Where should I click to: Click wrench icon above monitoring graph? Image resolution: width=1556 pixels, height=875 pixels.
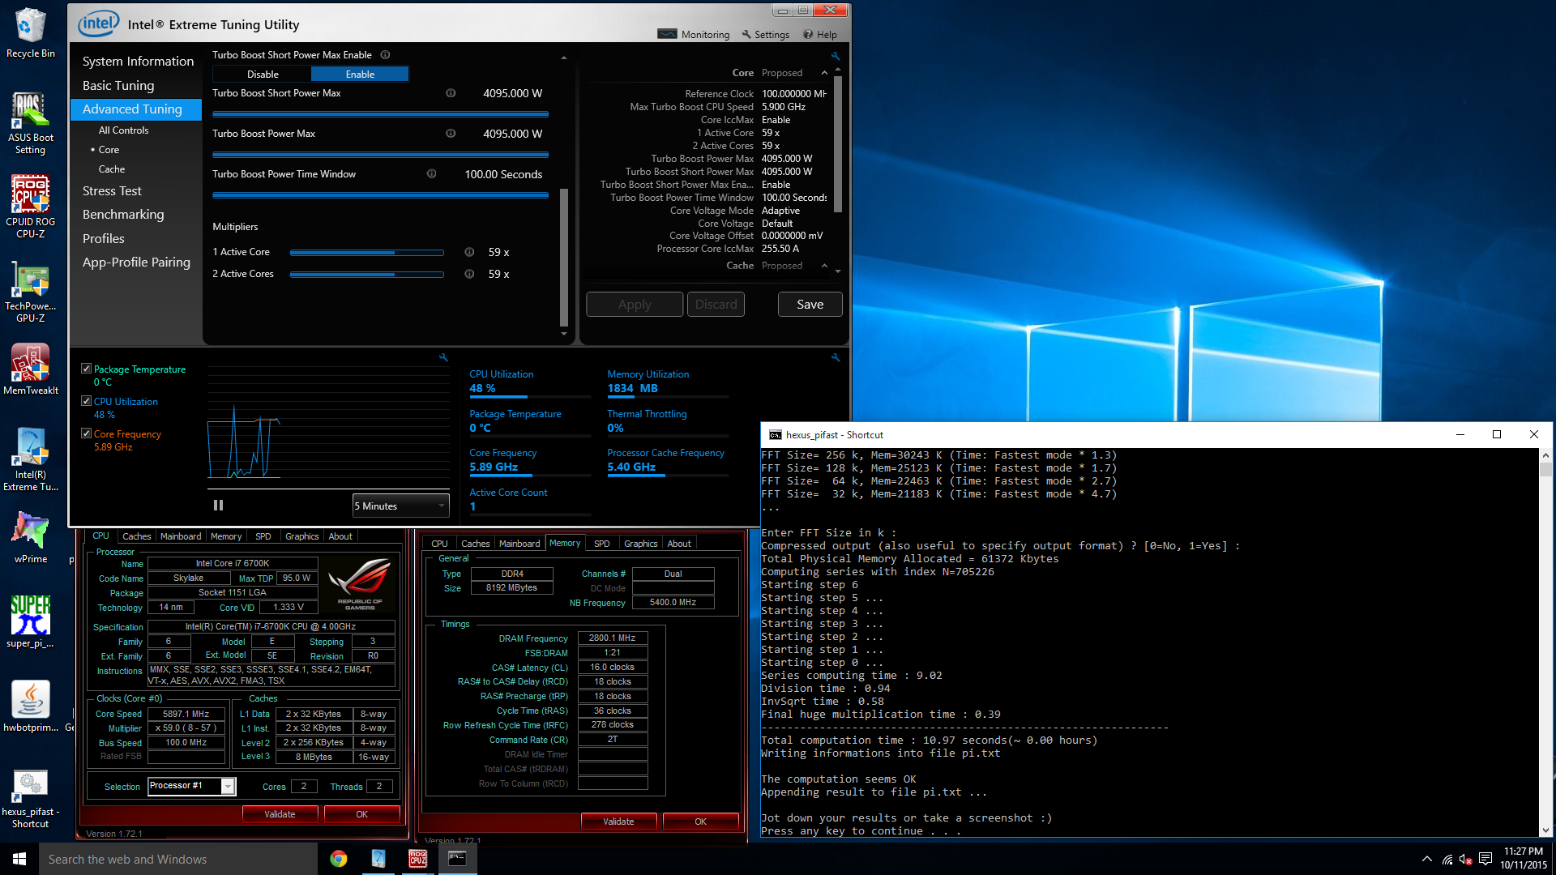pyautogui.click(x=443, y=357)
